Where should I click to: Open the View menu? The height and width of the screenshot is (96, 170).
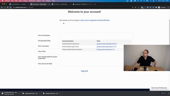20,1
